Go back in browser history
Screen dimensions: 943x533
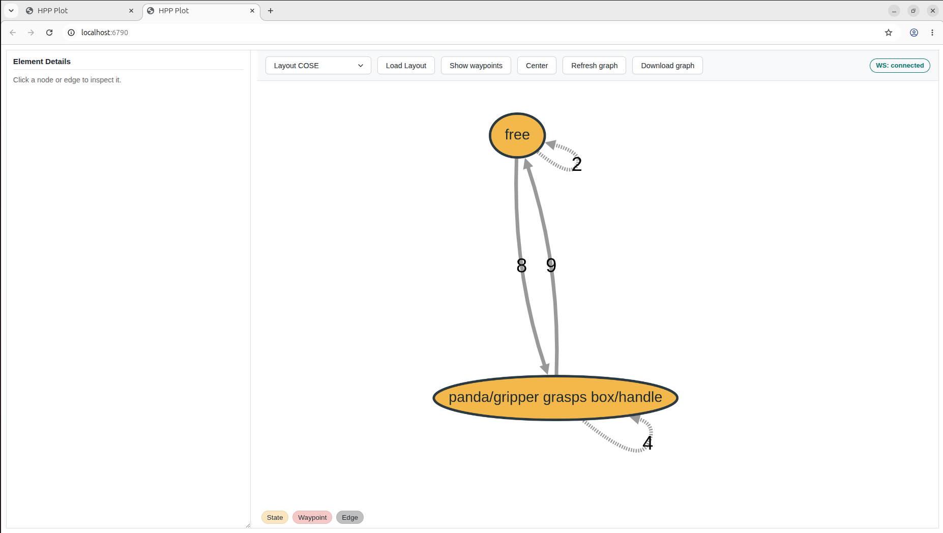pyautogui.click(x=13, y=33)
